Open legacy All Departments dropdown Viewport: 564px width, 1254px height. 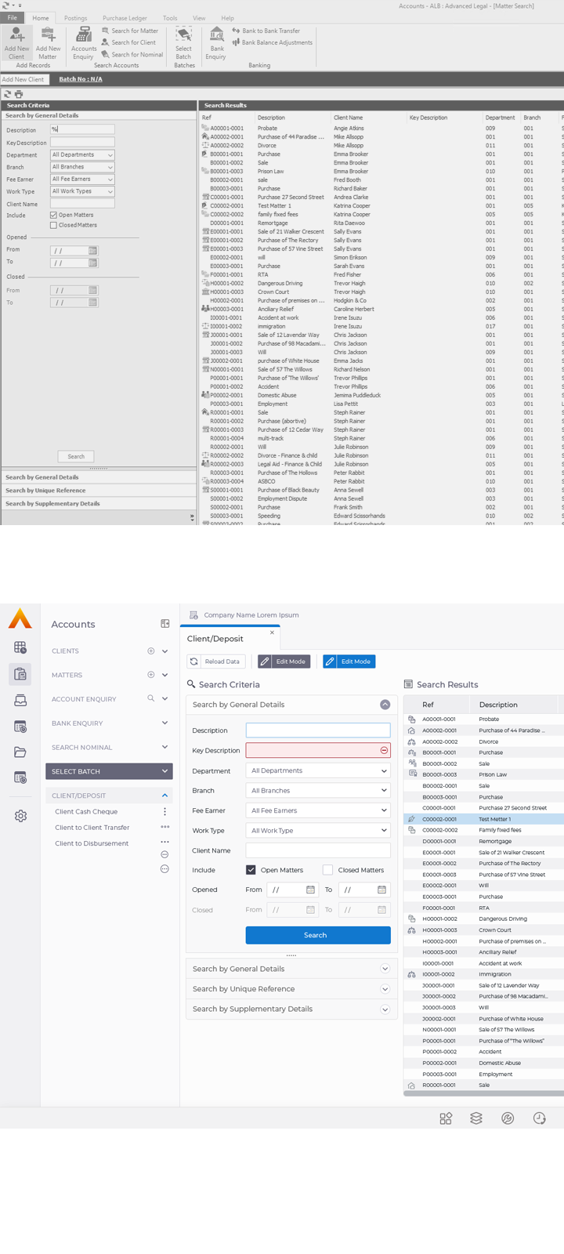[82, 155]
